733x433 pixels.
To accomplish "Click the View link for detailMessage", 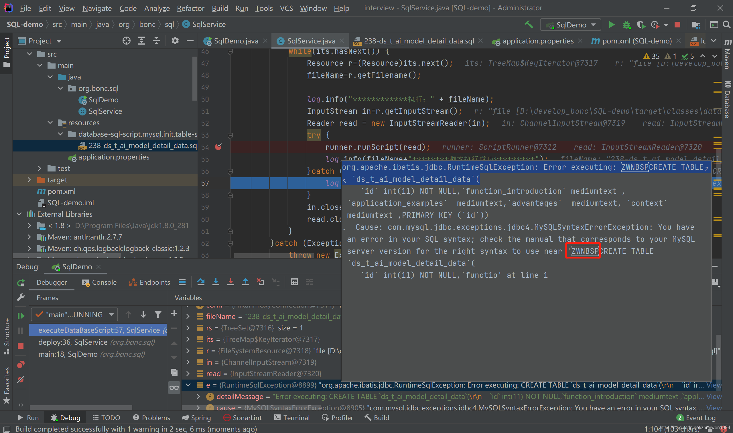I will tap(714, 396).
